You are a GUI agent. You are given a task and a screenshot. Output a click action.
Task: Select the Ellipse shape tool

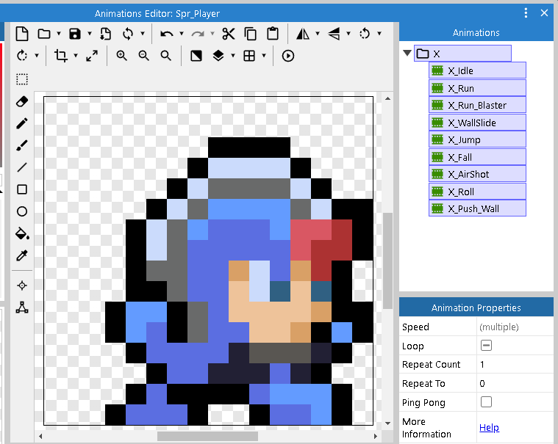click(x=22, y=211)
